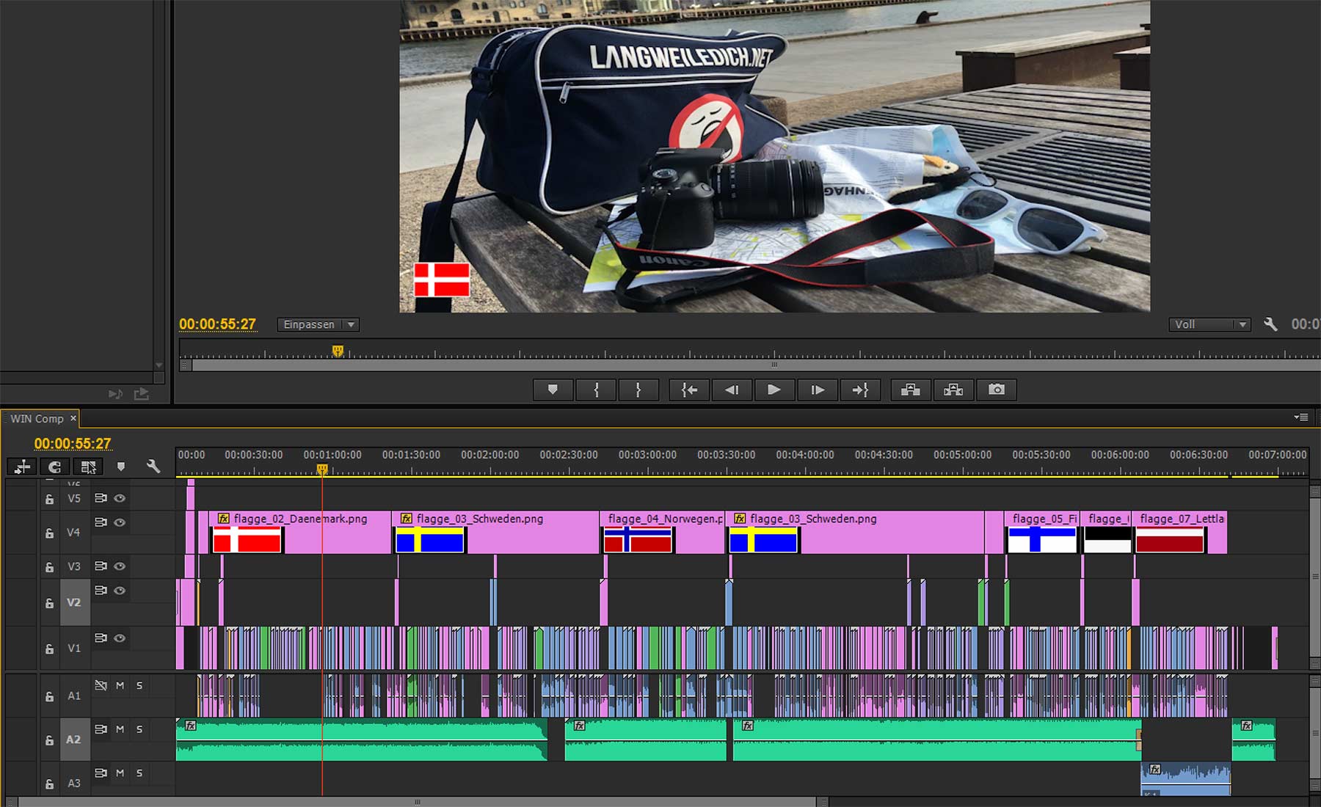
Task: Hide the V4 track with eye icon
Action: 120,522
